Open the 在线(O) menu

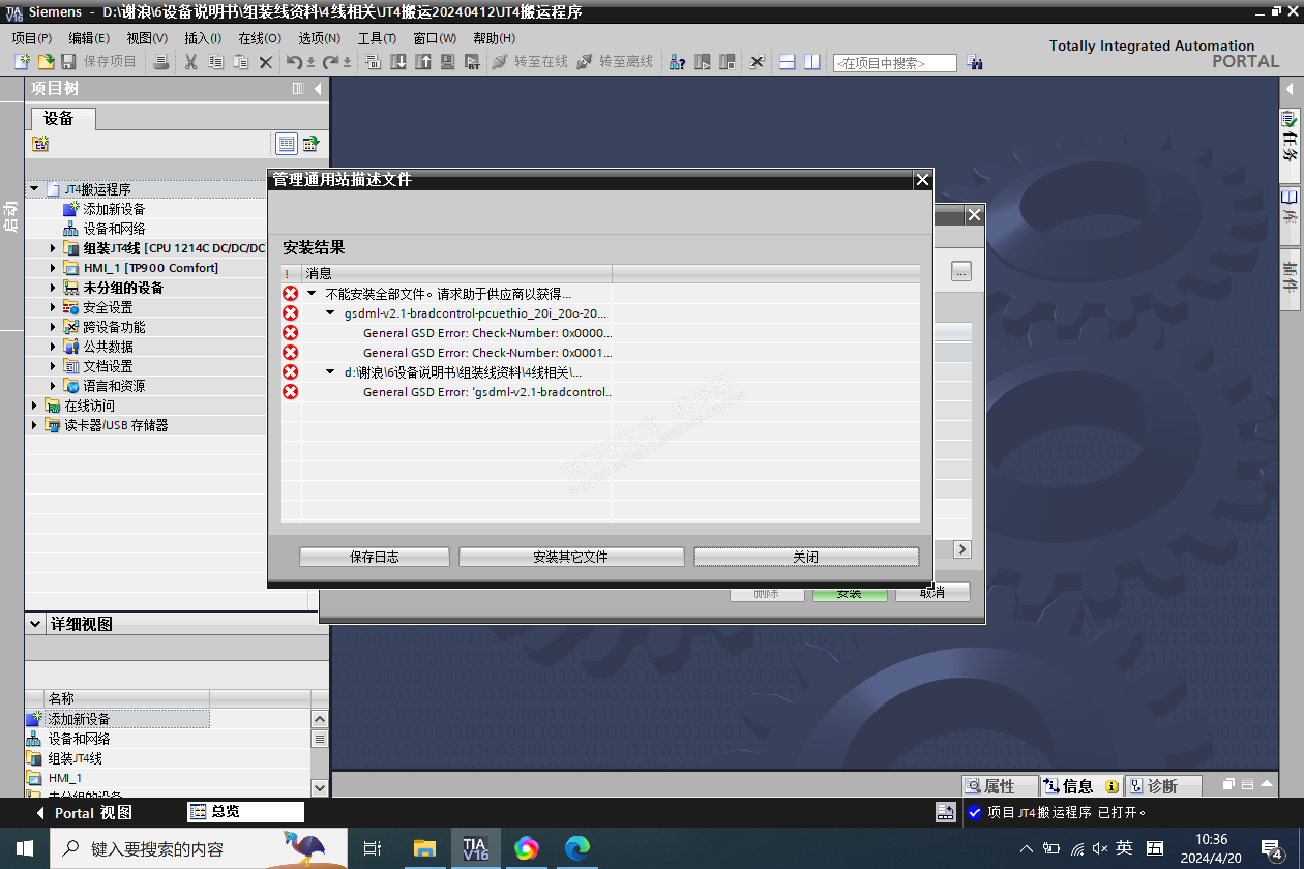pos(259,38)
